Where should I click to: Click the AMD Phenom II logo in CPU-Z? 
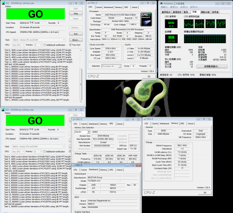(x=146, y=19)
